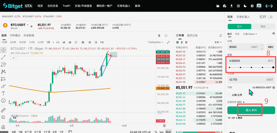
Task: Open the 0.01 price precision dropdown
Action: tap(218, 42)
